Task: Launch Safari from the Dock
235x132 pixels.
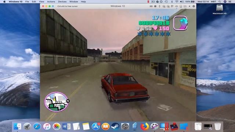Action: click(x=37, y=126)
